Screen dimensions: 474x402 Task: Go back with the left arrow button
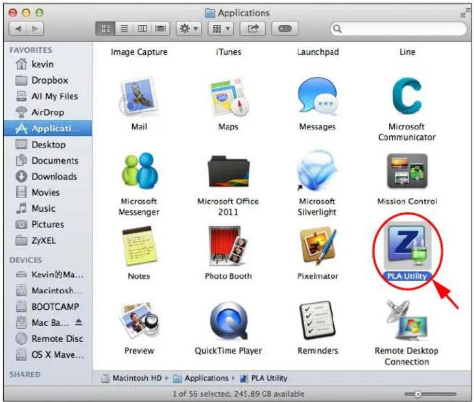[x=18, y=29]
